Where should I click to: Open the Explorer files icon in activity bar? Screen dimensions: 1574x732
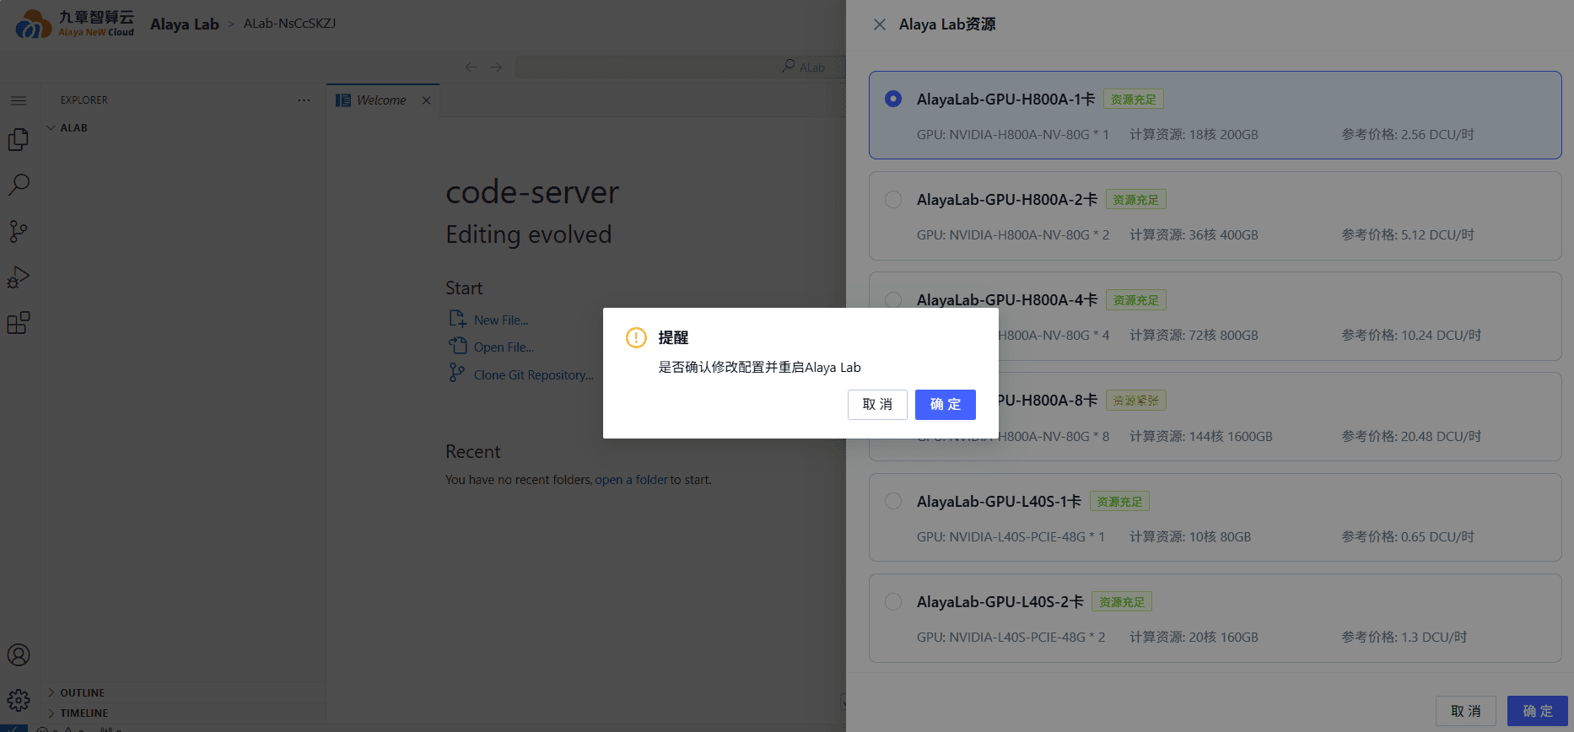click(19, 139)
